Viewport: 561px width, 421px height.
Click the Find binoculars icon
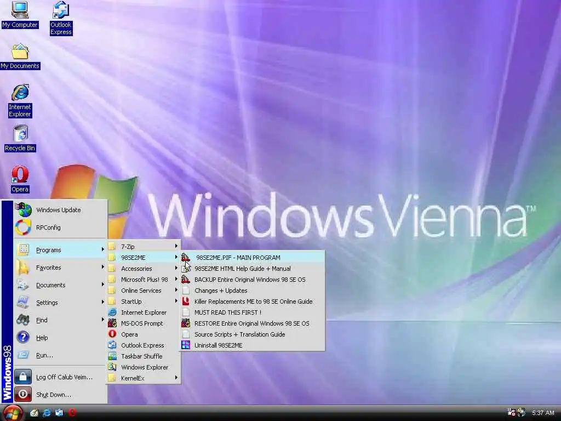click(23, 320)
